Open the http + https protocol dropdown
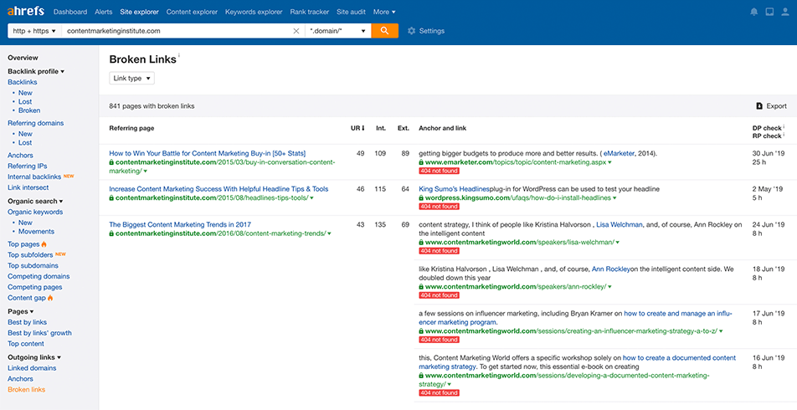 click(x=34, y=31)
